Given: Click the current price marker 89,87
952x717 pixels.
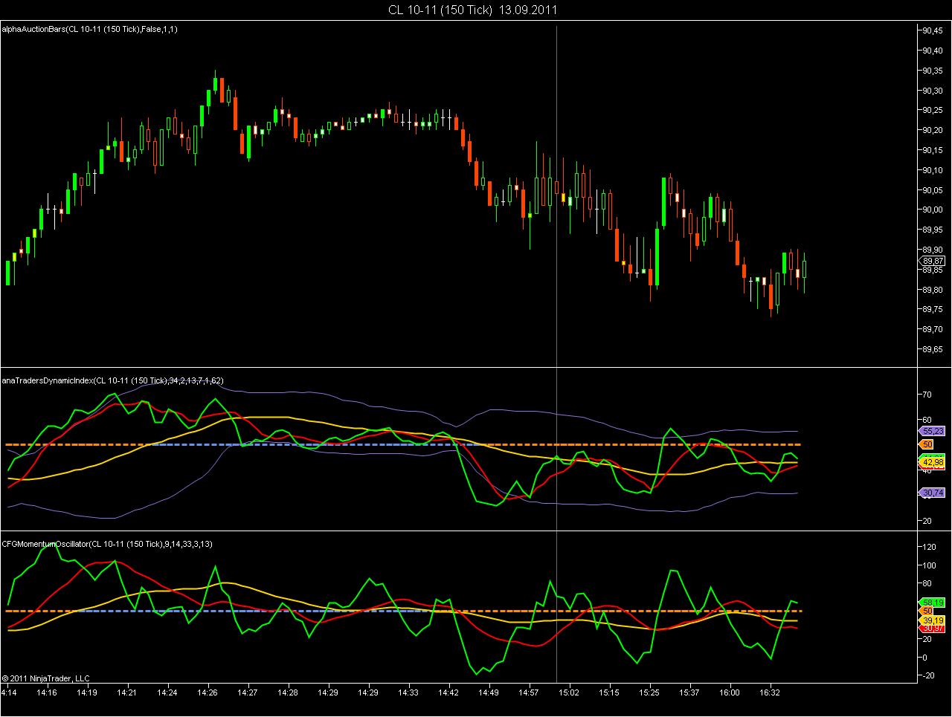Looking at the screenshot, I should click(933, 262).
